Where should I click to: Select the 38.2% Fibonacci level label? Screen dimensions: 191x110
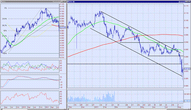point(4,25)
